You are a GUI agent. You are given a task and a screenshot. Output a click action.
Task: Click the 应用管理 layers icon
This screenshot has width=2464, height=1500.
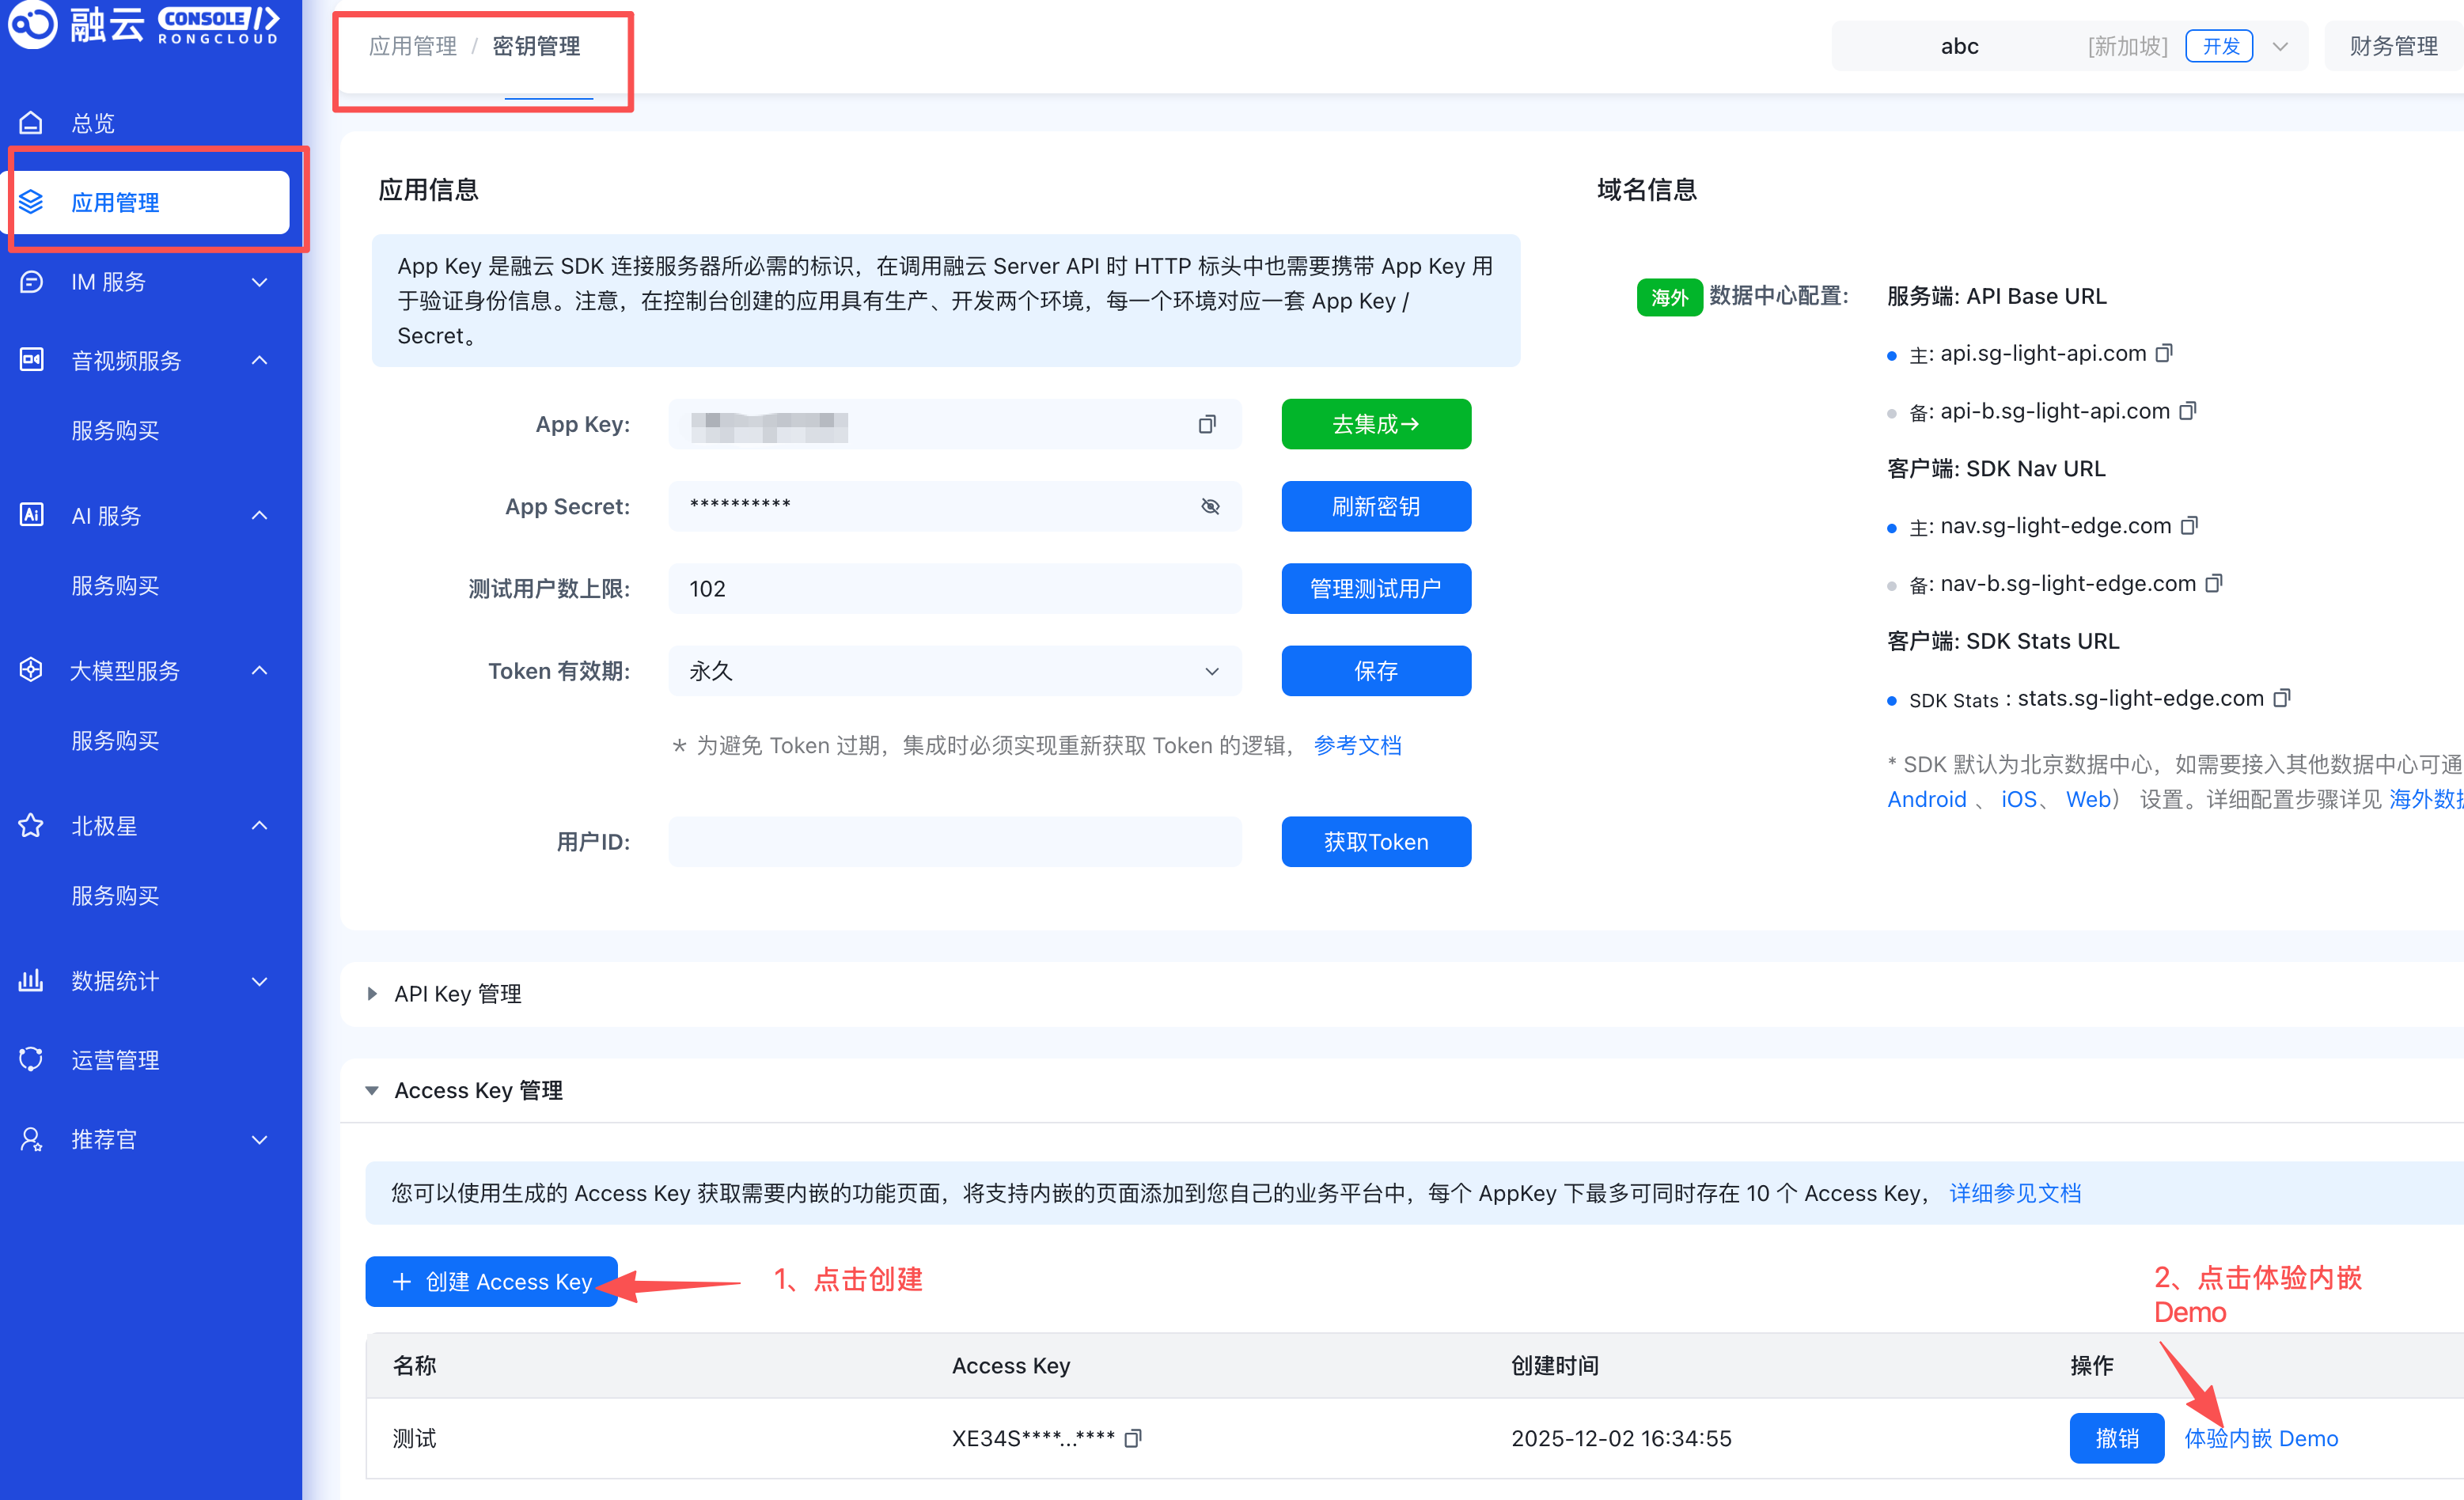(x=31, y=202)
